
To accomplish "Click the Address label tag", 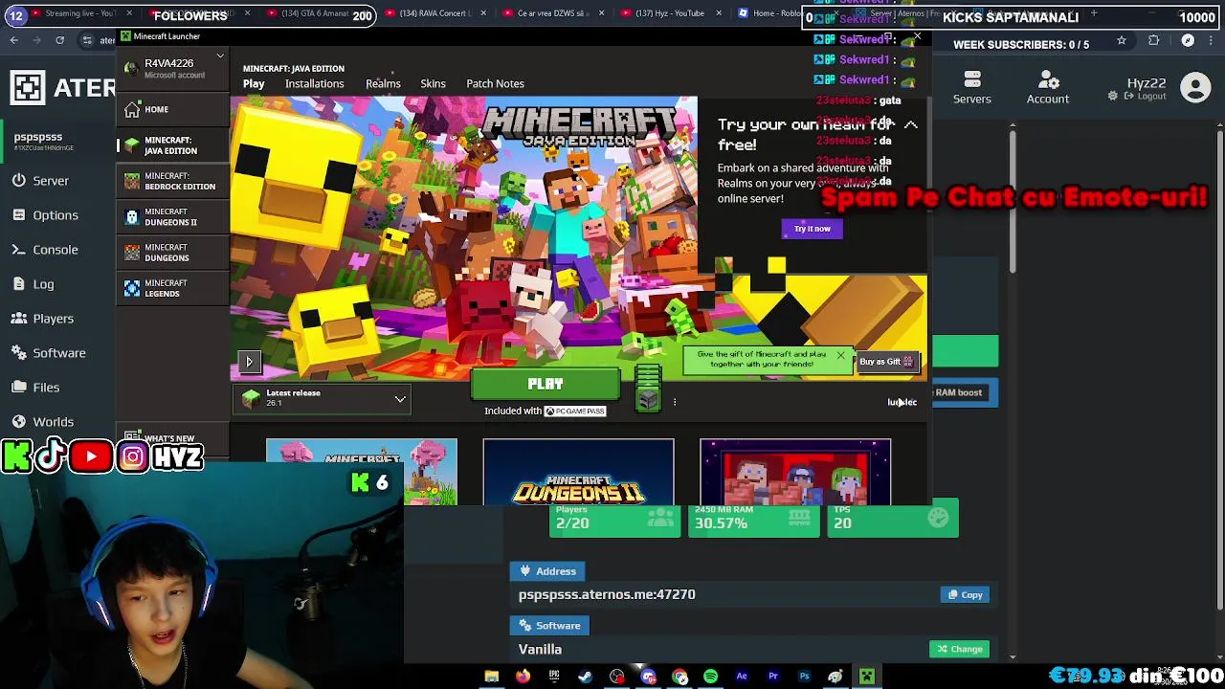I will (x=547, y=571).
